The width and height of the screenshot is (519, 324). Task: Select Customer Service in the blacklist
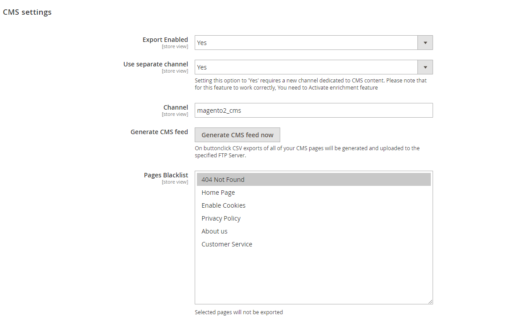point(227,244)
